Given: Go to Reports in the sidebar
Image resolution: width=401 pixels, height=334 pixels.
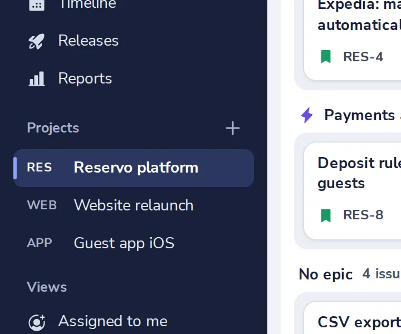Looking at the screenshot, I should (x=134, y=78).
